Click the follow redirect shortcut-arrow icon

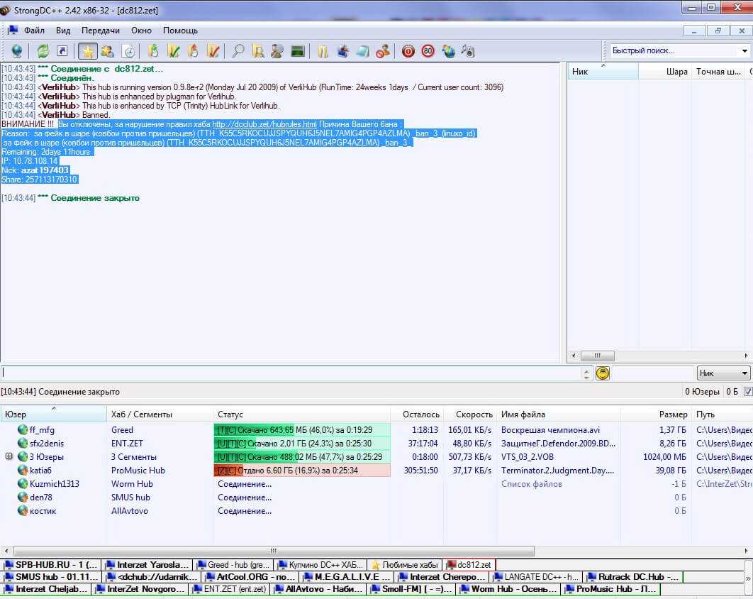pyautogui.click(x=62, y=51)
